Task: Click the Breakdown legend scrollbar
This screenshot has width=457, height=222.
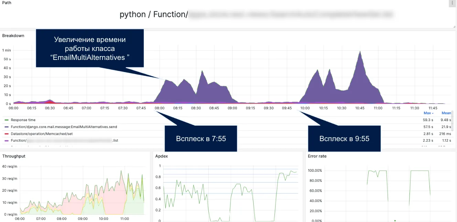Action: pyautogui.click(x=452, y=120)
